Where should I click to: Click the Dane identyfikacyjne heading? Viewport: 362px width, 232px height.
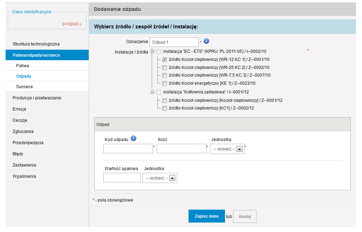[32, 12]
